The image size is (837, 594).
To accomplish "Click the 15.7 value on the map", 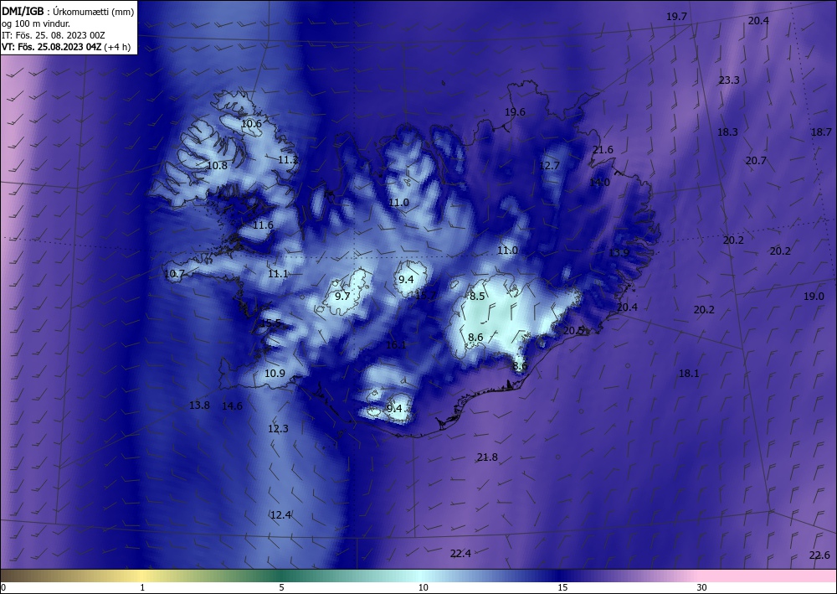I will click(x=425, y=295).
